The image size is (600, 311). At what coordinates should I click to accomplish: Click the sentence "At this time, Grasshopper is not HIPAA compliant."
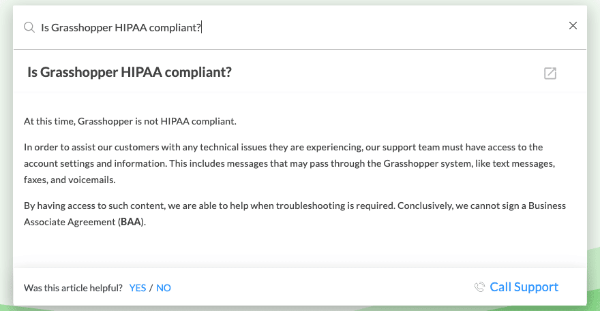pyautogui.click(x=130, y=122)
